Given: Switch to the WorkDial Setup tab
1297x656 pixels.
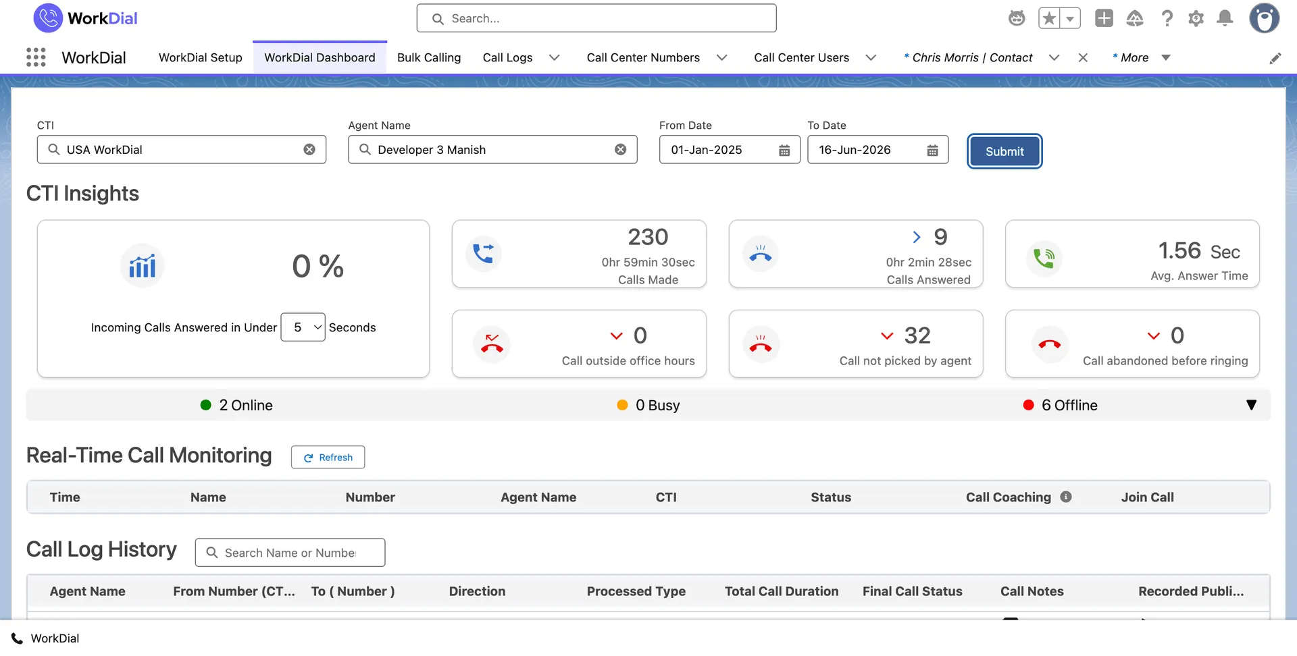Looking at the screenshot, I should click(x=200, y=58).
